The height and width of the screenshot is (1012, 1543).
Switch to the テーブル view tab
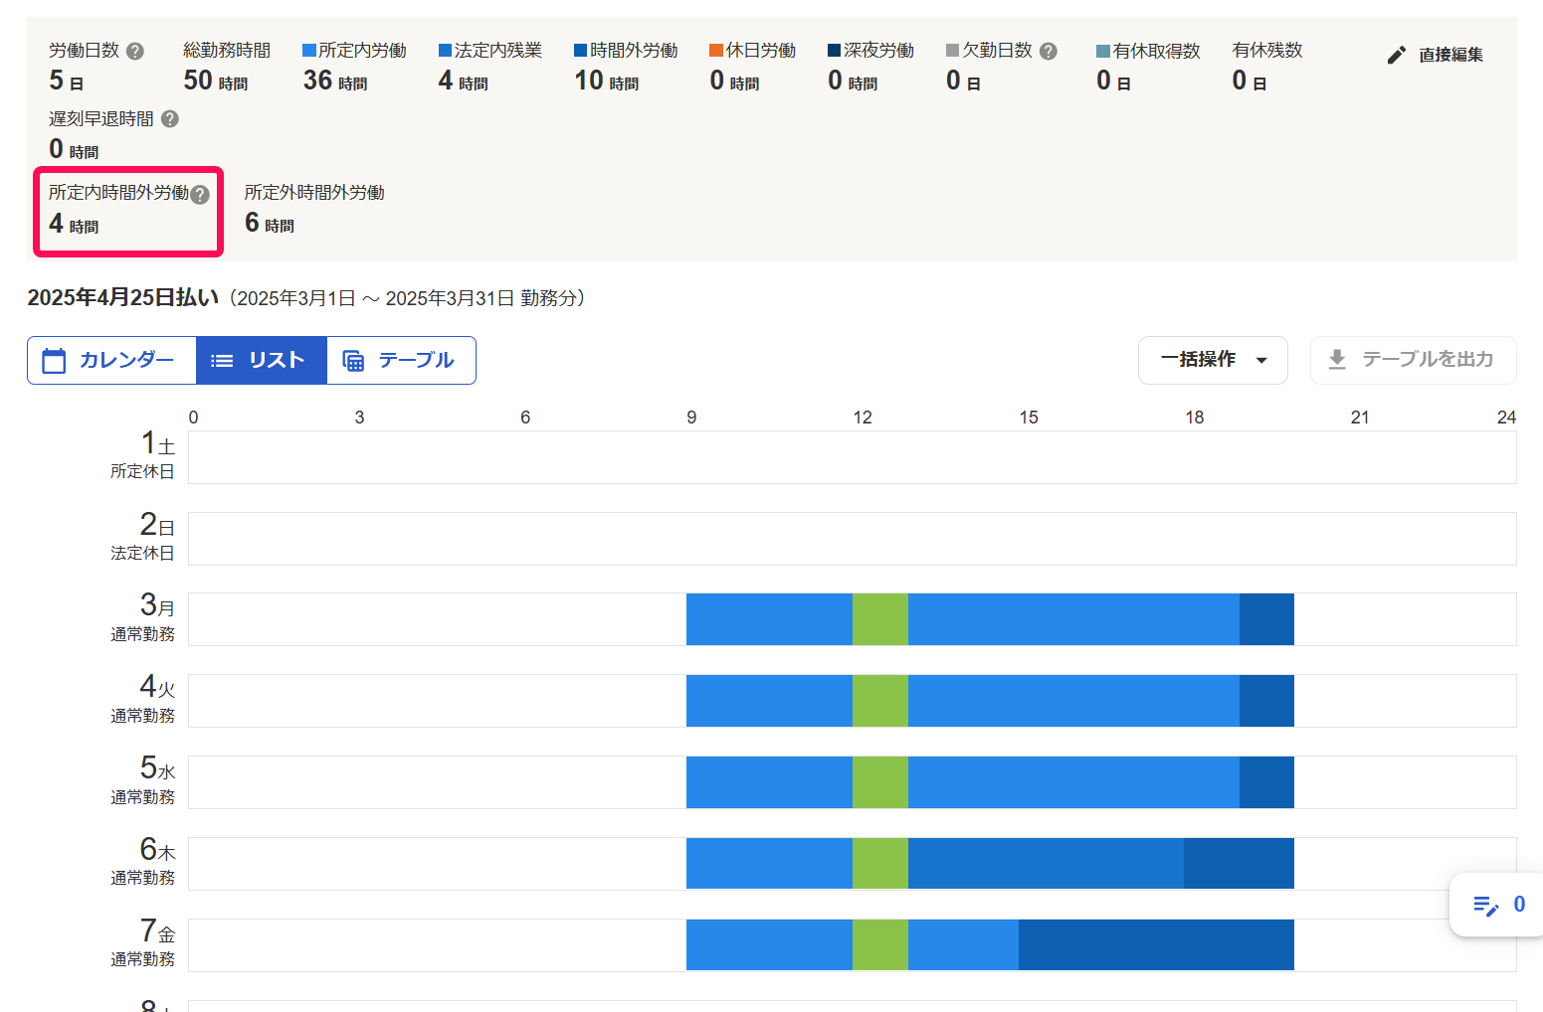[x=401, y=360]
